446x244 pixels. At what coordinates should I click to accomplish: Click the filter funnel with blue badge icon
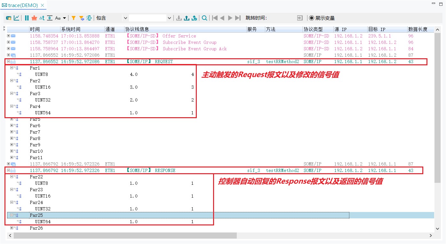click(x=82, y=18)
